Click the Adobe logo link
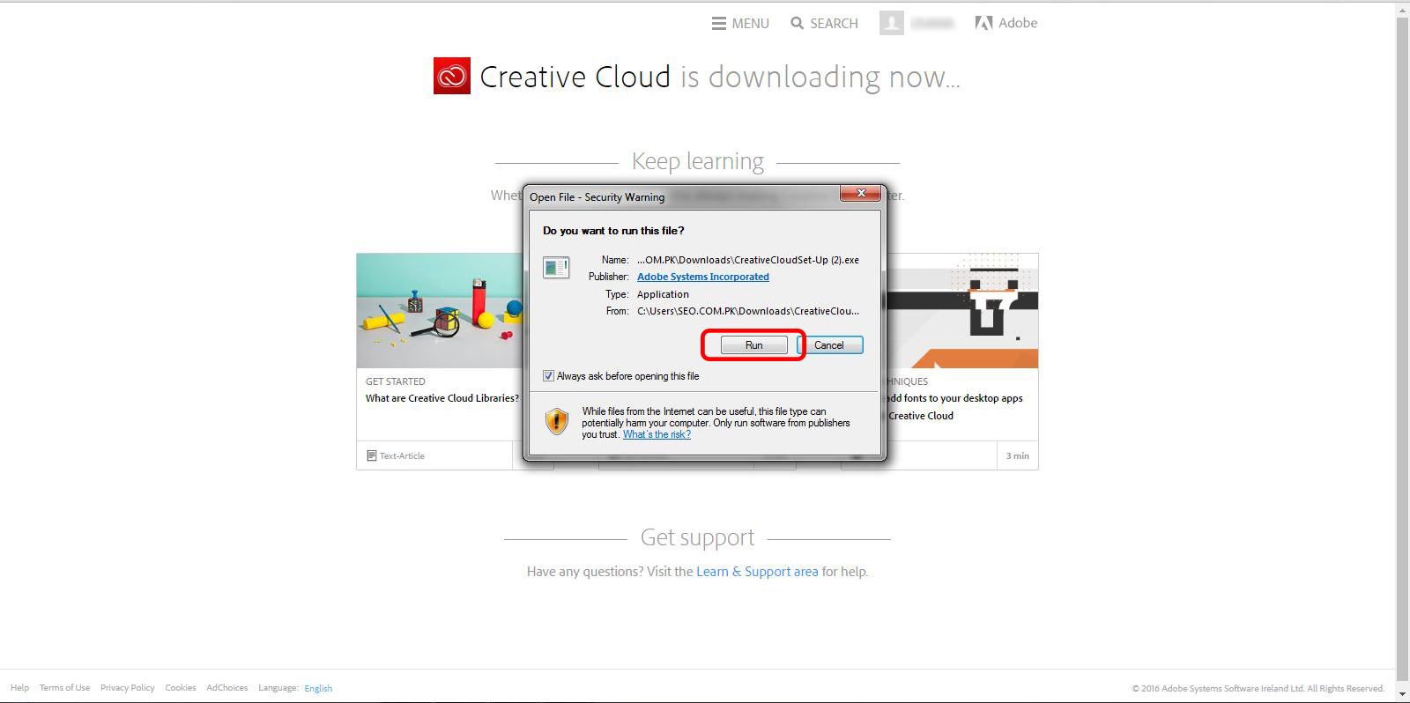Screen dimensions: 1410x703 coord(1006,23)
